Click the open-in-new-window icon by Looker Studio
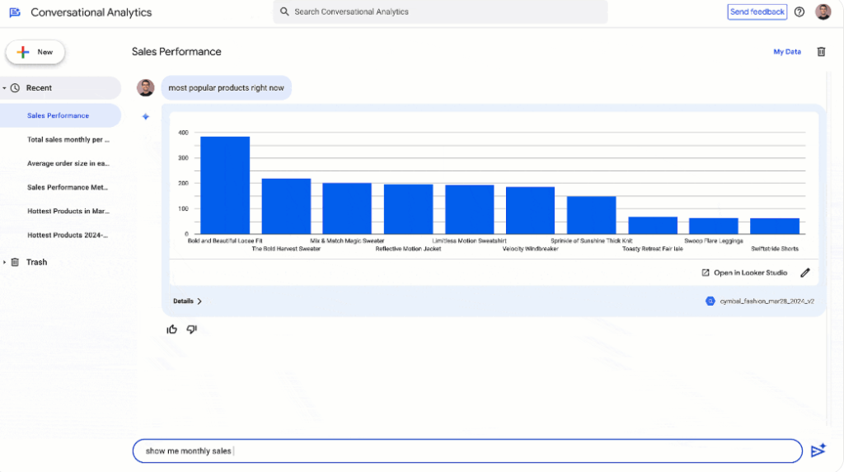844x472 pixels. (706, 273)
